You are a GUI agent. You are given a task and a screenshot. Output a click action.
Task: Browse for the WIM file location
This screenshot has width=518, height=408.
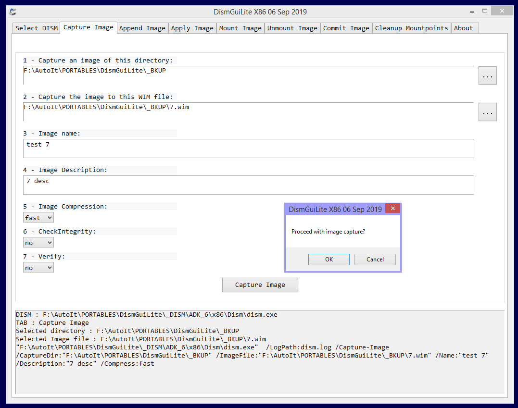pos(488,112)
